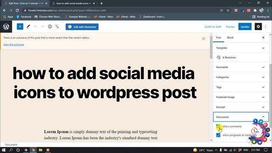
Task: Preview the post
Action: [230, 27]
